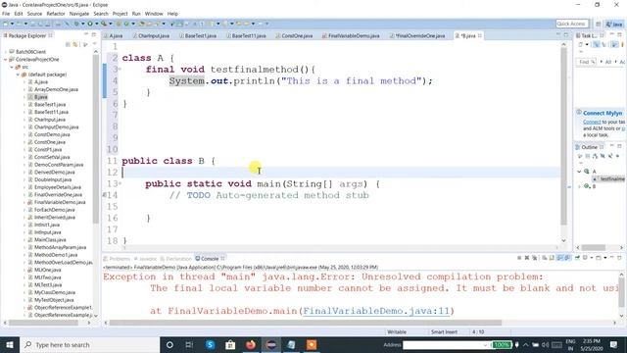The width and height of the screenshot is (627, 353).
Task: Select MainClass.java in Package Explorer
Action: (x=50, y=240)
